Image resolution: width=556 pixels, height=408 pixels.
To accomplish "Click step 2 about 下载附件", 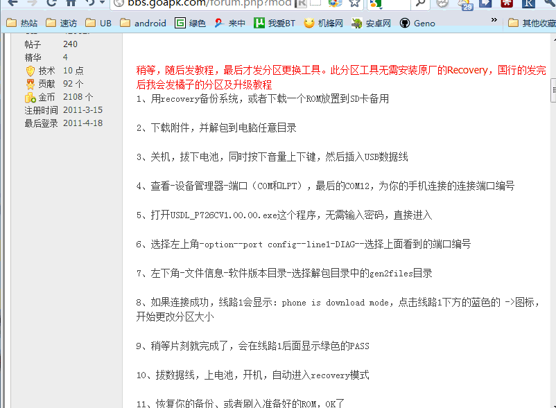I will [217, 127].
